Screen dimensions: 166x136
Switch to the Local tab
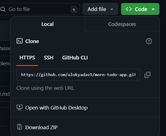tap(48, 24)
